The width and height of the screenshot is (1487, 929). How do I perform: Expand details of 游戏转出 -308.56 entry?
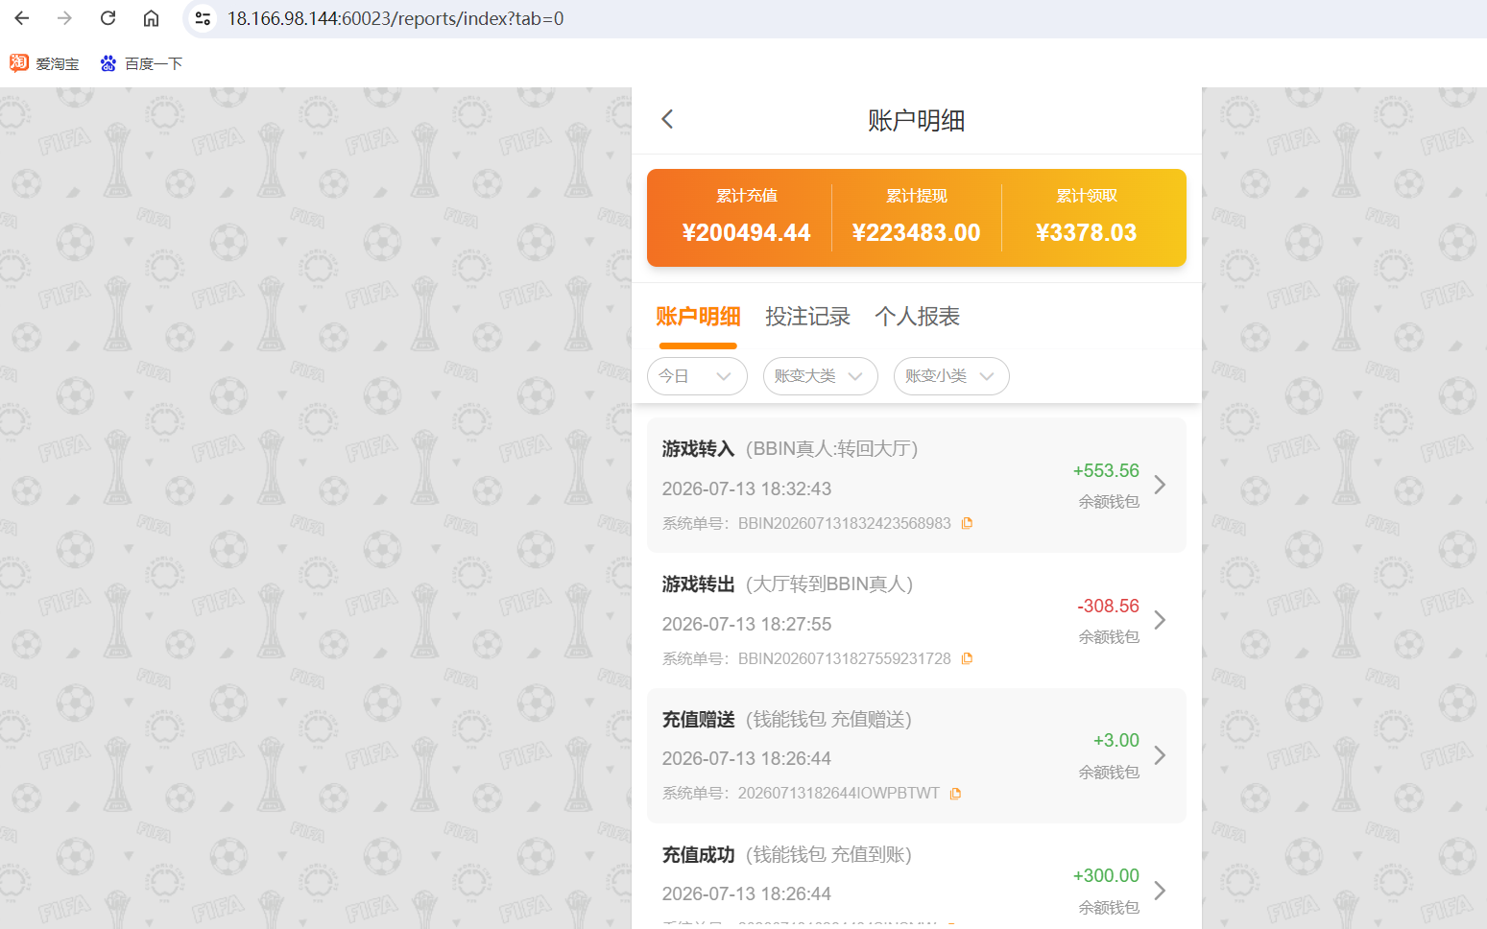coord(1160,620)
